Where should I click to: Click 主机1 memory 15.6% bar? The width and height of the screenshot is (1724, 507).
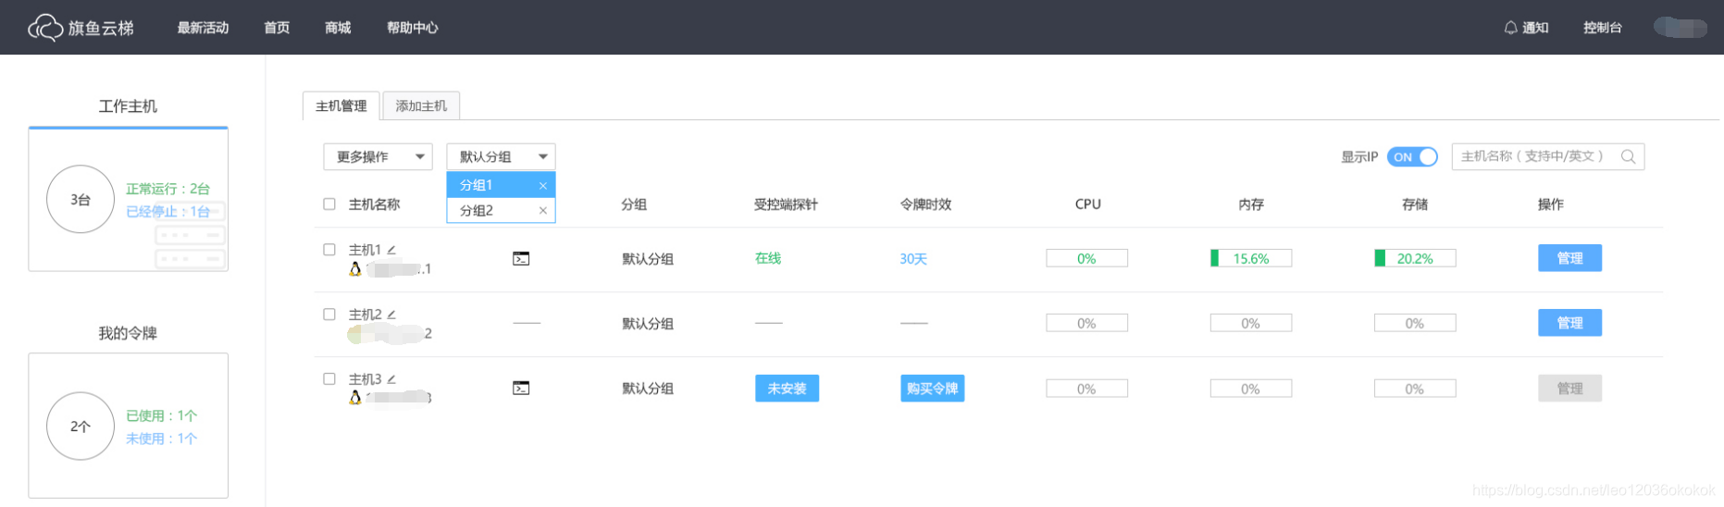1251,258
